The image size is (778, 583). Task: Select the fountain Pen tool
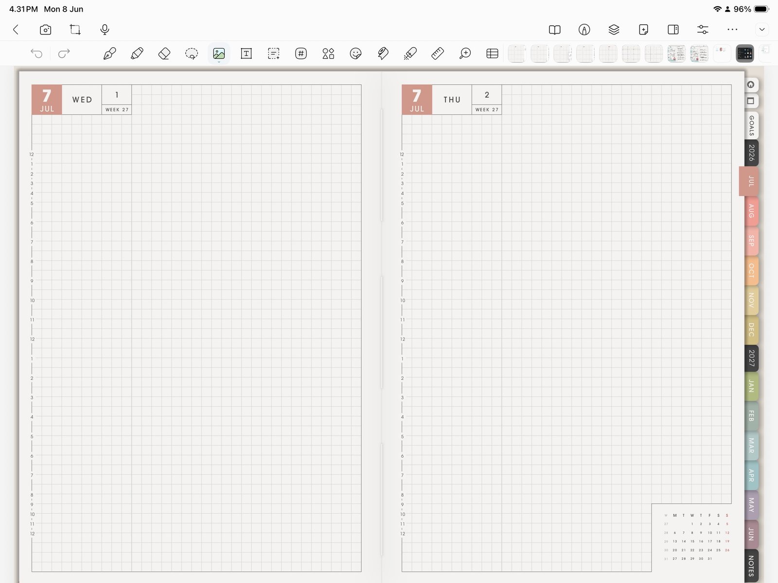(x=109, y=53)
